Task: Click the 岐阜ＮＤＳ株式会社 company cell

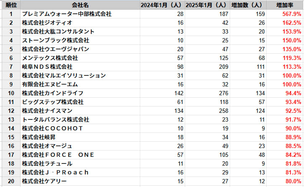Action: (x=80, y=67)
